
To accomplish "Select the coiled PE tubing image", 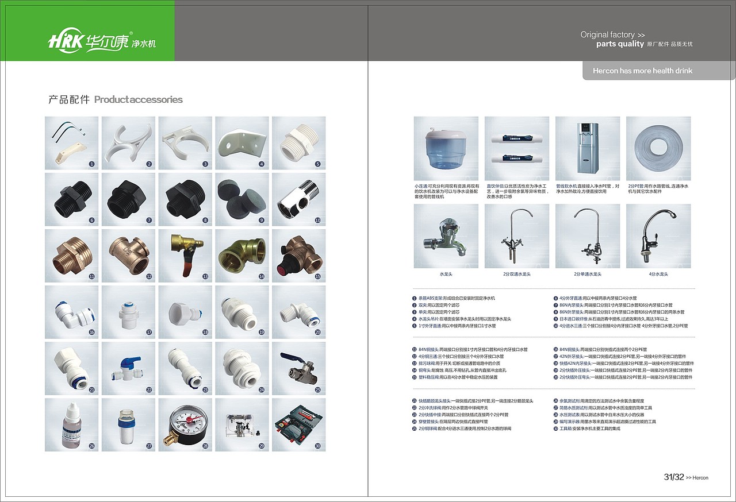I will click(658, 149).
